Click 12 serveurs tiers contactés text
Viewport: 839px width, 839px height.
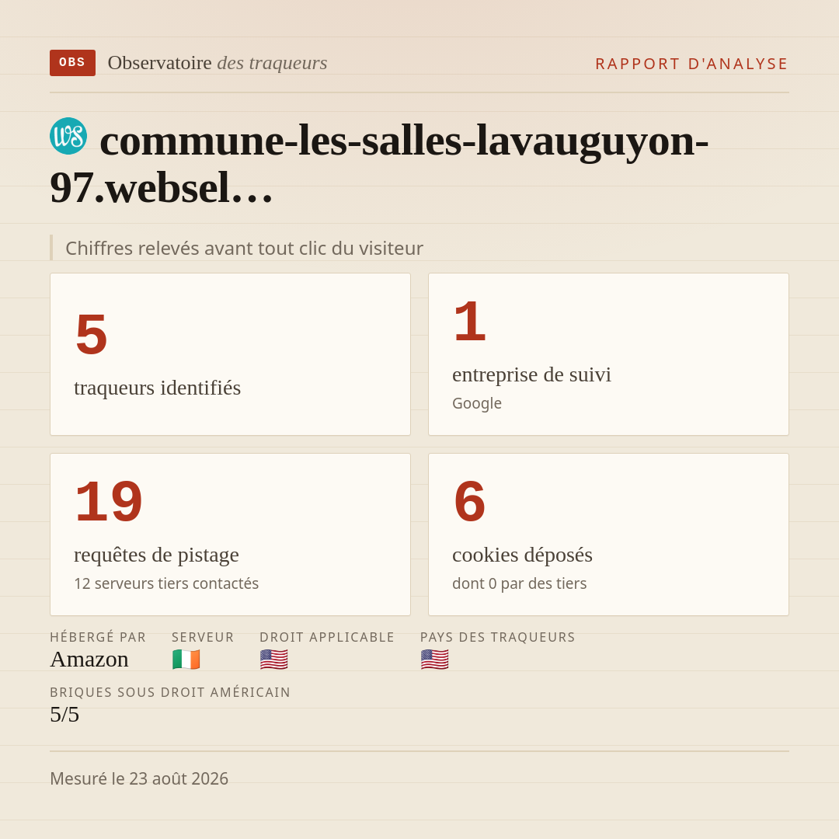(x=166, y=583)
